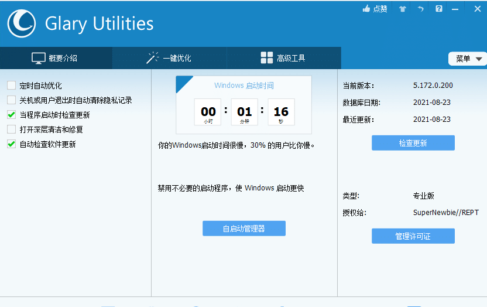Screen dimensions: 487x307
Task: Uncheck 当程序启动时检查更新 checkbox
Action: coord(12,115)
